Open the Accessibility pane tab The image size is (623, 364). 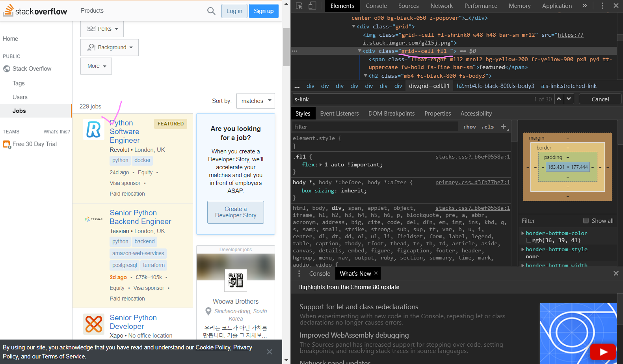(x=476, y=114)
